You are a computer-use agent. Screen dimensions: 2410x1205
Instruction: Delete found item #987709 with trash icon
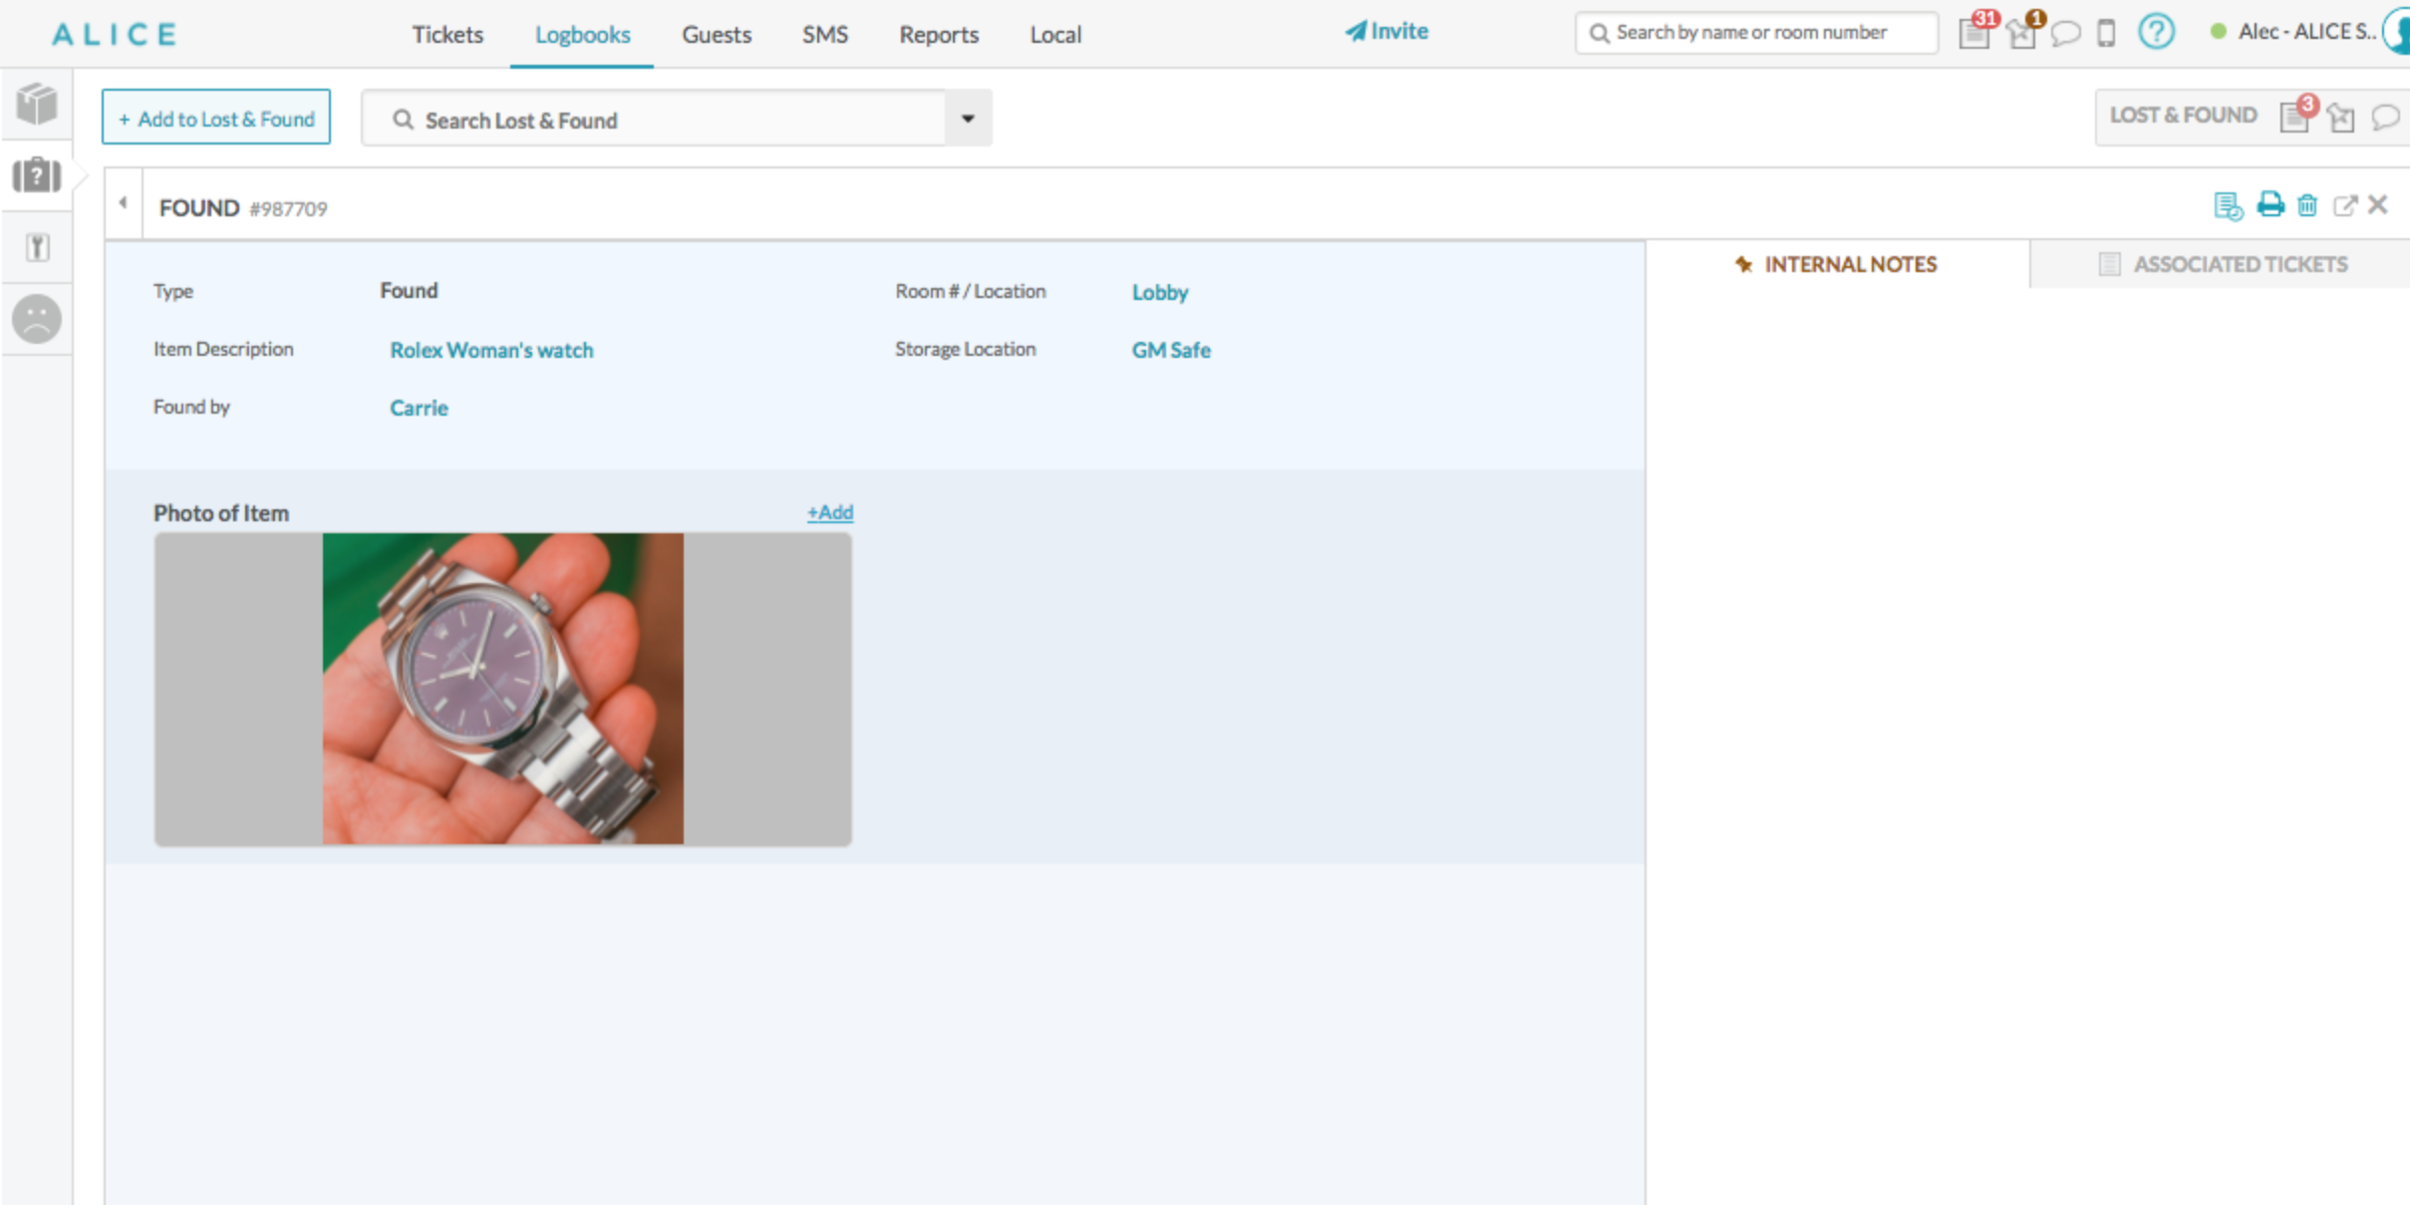[x=2306, y=204]
